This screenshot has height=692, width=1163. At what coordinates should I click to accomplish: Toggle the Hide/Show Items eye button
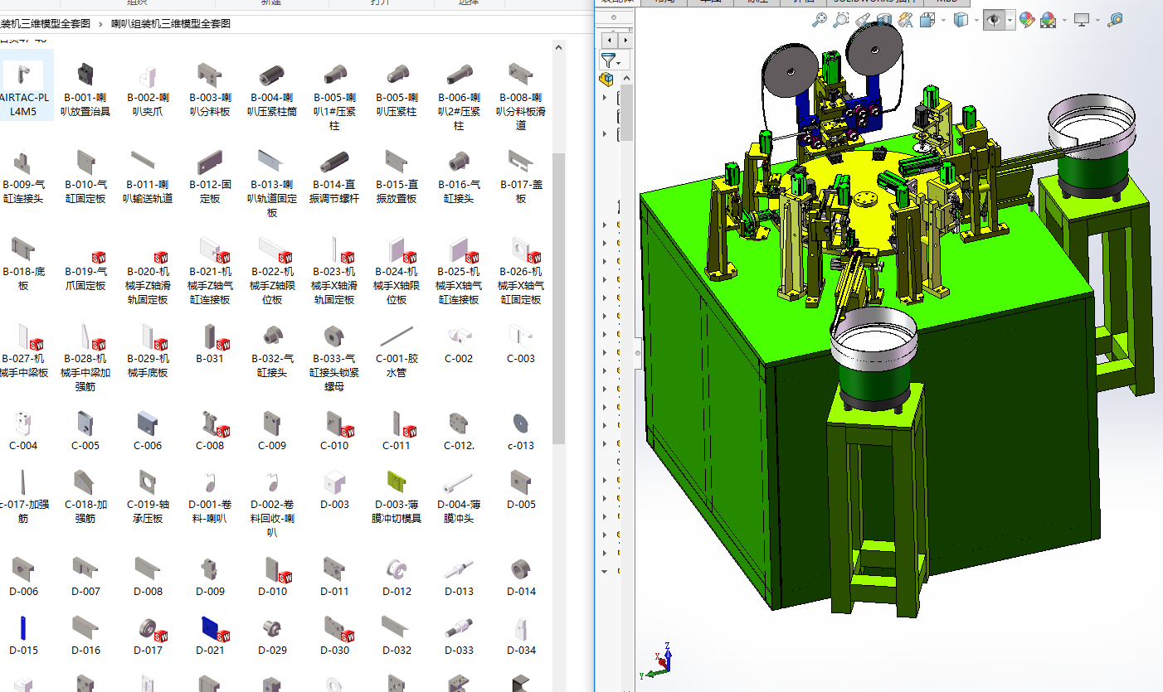(x=993, y=20)
